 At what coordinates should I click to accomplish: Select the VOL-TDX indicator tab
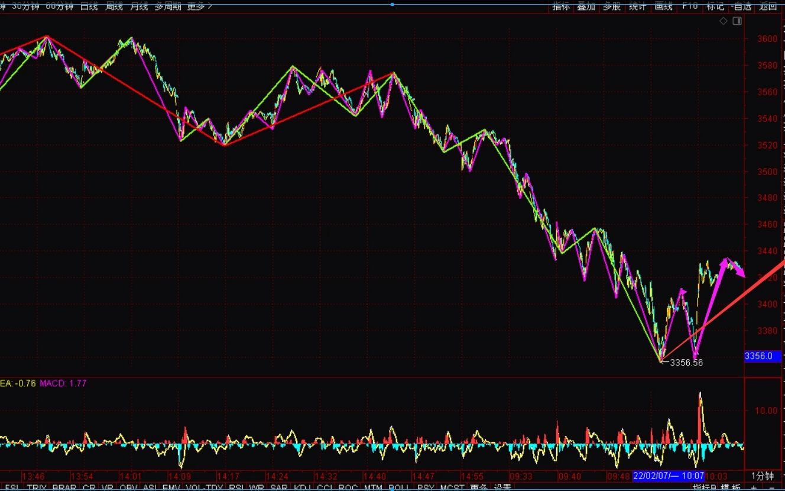[x=205, y=487]
